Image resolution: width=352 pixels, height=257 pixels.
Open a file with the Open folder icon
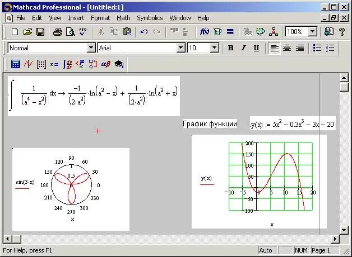click(x=27, y=32)
